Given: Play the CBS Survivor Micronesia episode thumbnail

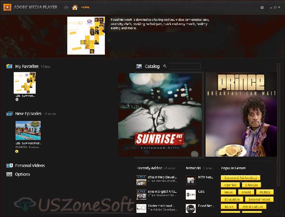Looking at the screenshot, I should tap(28, 131).
